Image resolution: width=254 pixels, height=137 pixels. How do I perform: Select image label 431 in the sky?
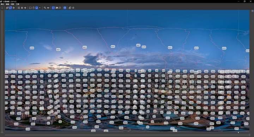170,48
